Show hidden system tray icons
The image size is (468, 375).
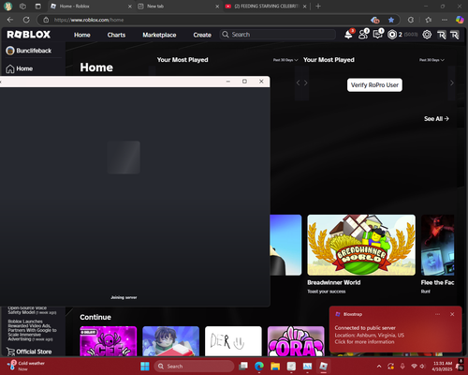(x=379, y=367)
